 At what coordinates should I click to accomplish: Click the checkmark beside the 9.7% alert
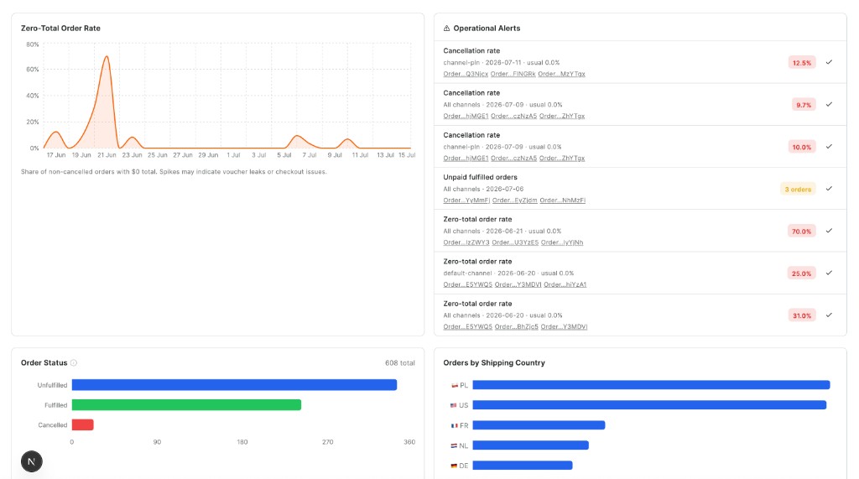tap(829, 105)
